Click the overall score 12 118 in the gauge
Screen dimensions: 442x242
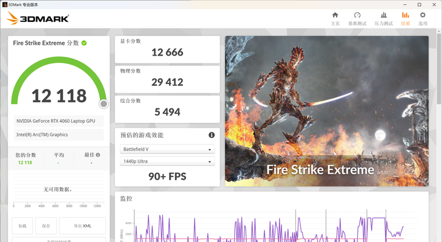[x=59, y=96]
